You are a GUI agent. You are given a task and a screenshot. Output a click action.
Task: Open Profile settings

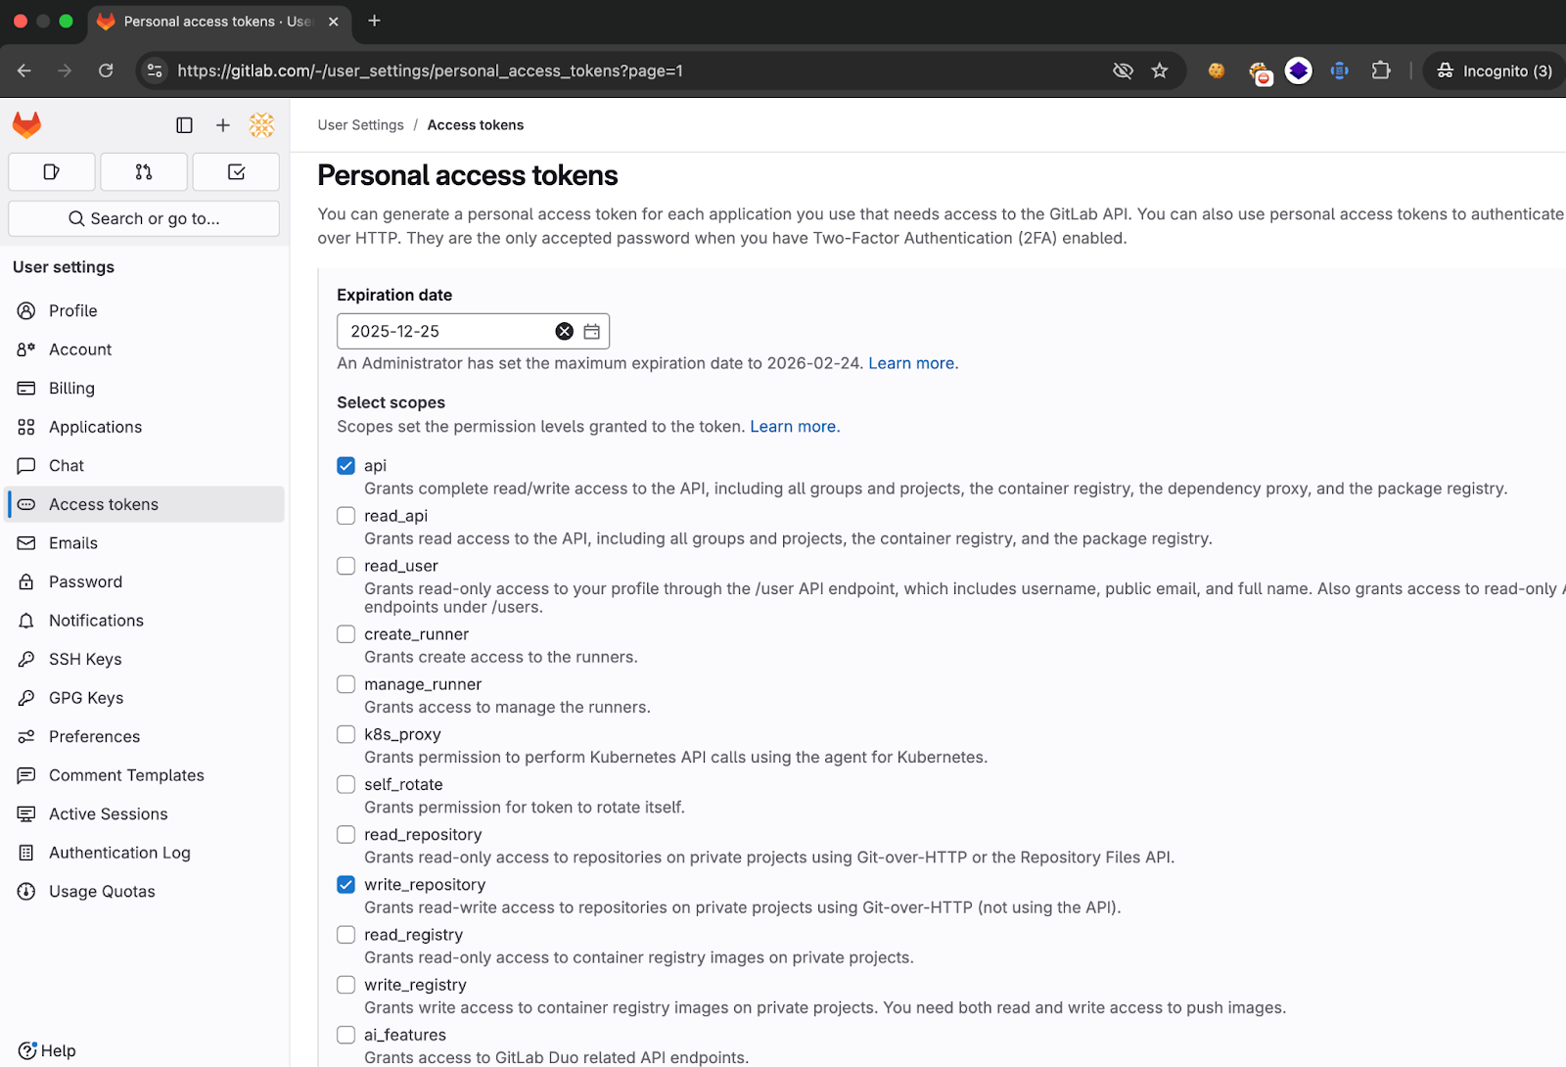[x=145, y=310]
